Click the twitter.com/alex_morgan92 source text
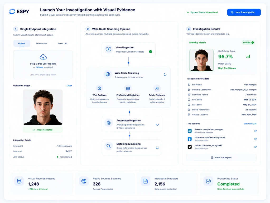Viewport: 270px width, 203px height. 208,146
